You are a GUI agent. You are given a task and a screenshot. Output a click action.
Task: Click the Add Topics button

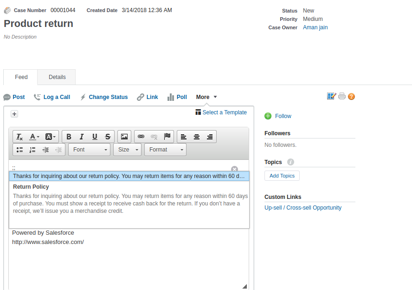coord(282,176)
